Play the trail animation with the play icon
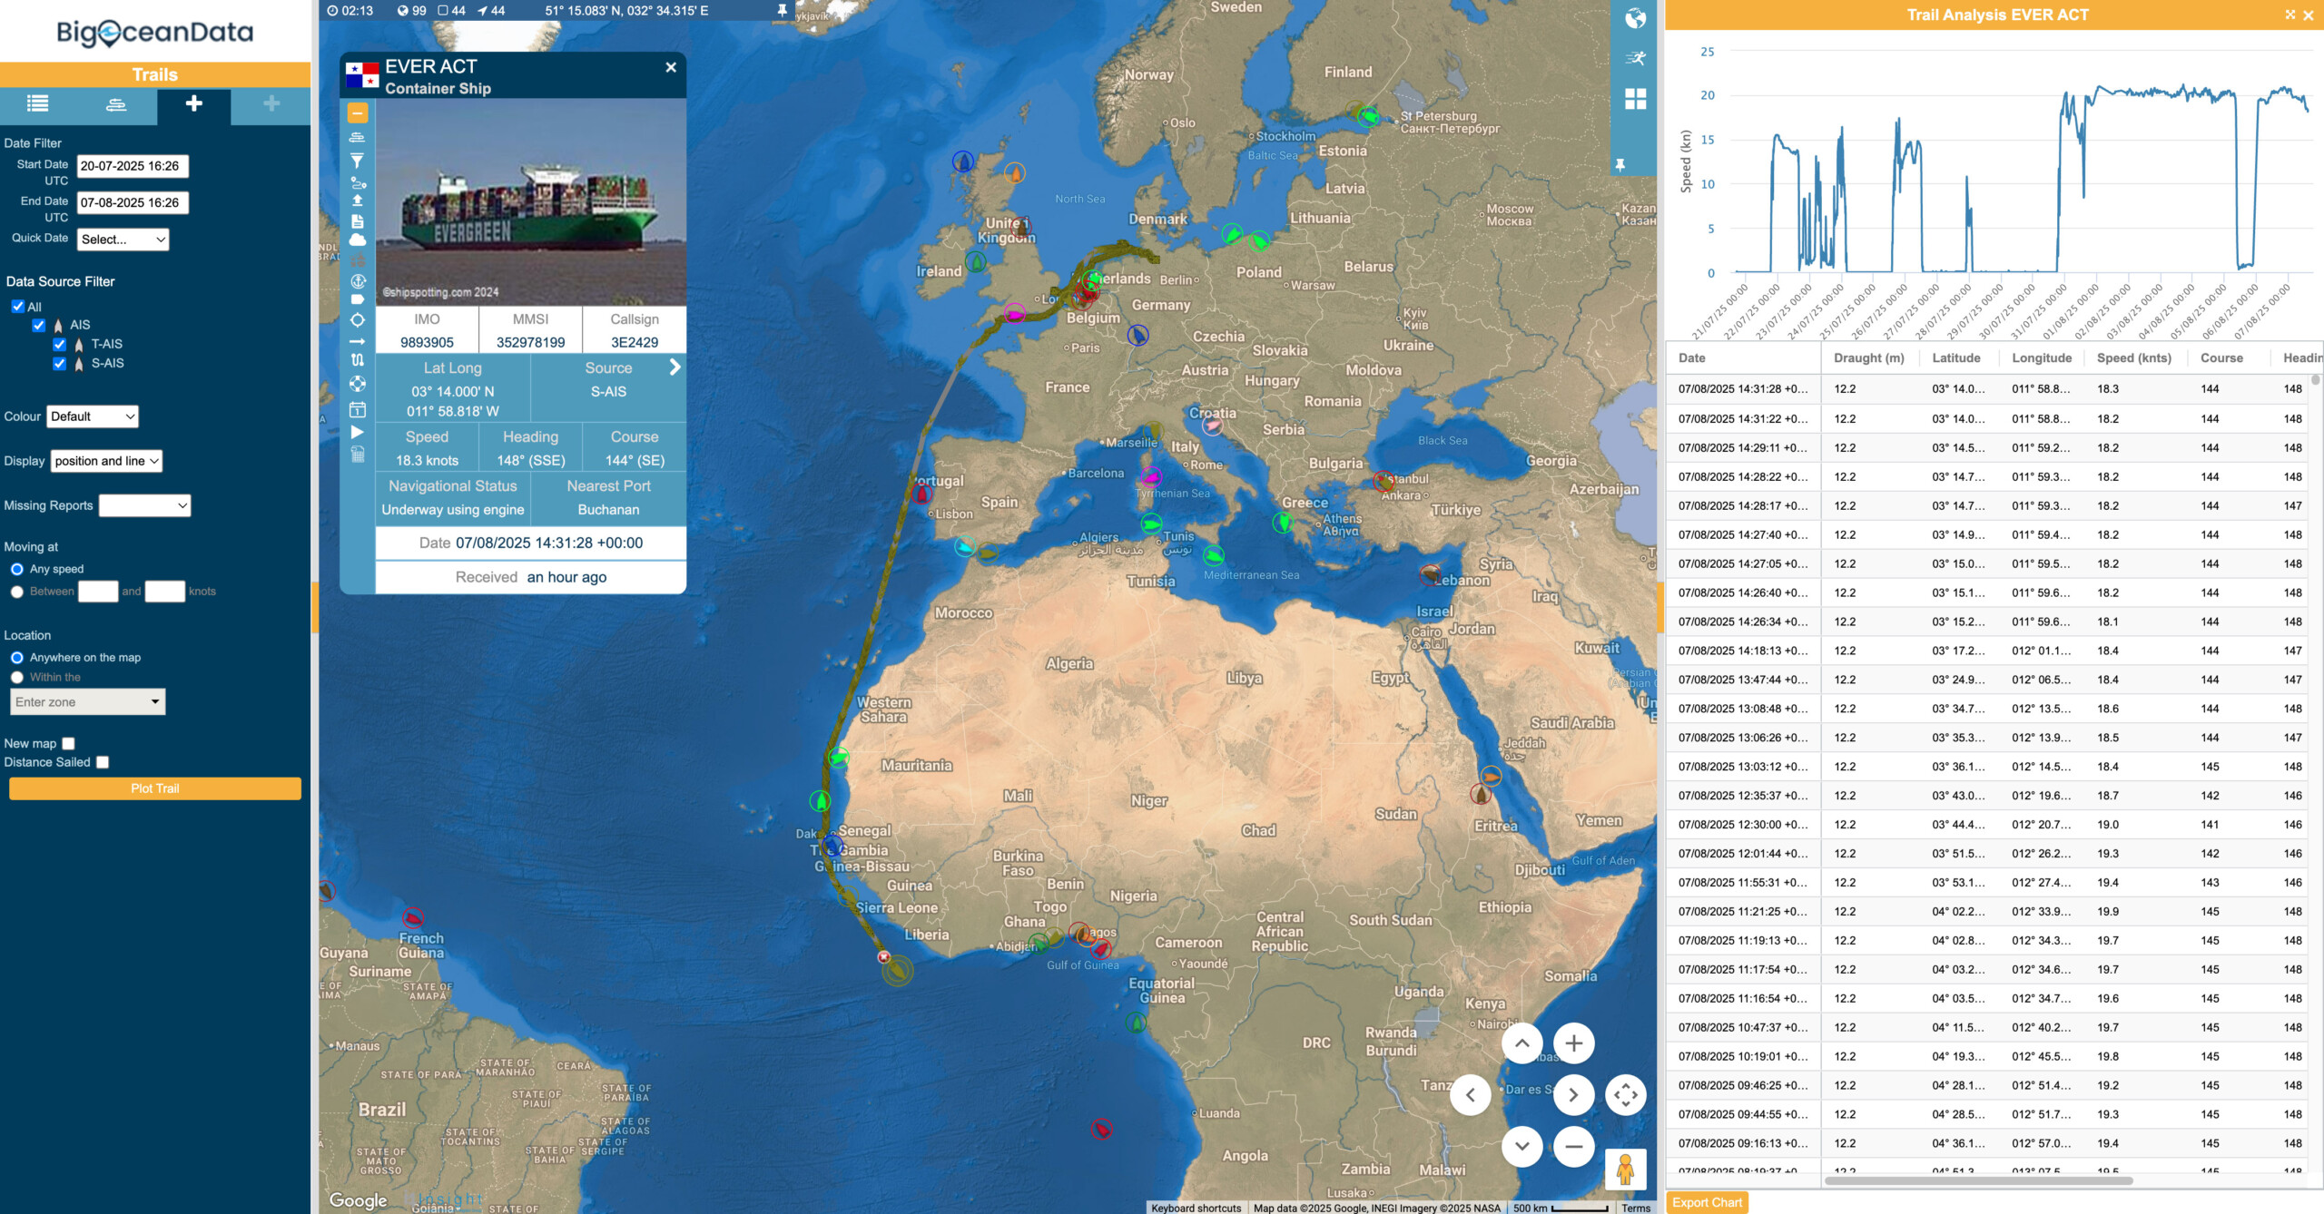 pos(357,434)
